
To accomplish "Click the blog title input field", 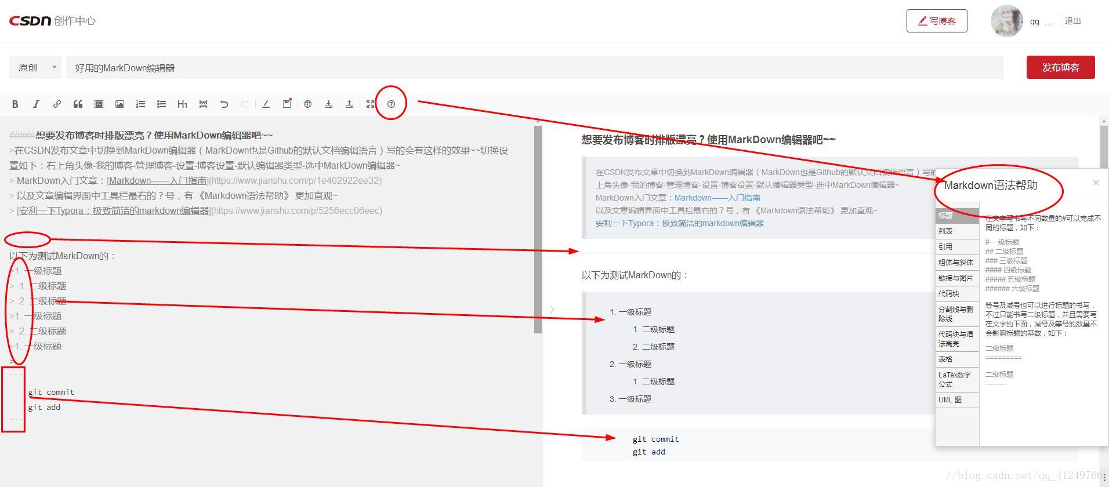I will coord(534,68).
